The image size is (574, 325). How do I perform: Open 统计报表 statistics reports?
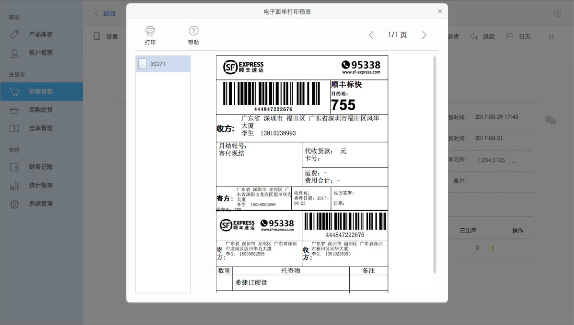coord(41,185)
